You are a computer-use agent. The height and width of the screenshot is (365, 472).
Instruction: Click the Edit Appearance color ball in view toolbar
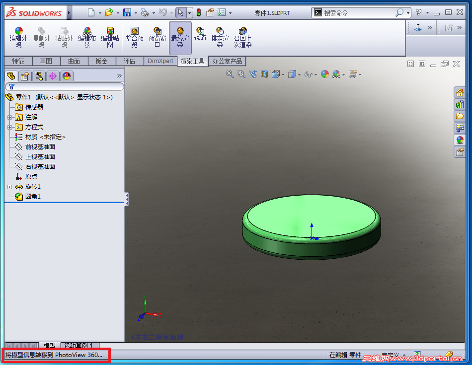pyautogui.click(x=325, y=74)
